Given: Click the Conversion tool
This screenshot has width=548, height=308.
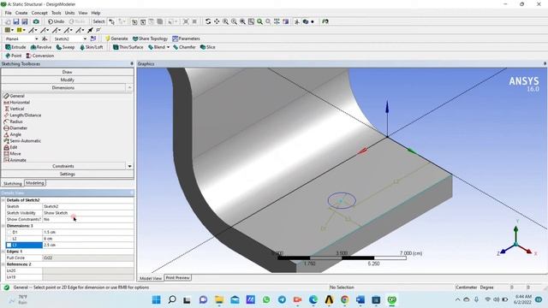Looking at the screenshot, I should pos(40,56).
